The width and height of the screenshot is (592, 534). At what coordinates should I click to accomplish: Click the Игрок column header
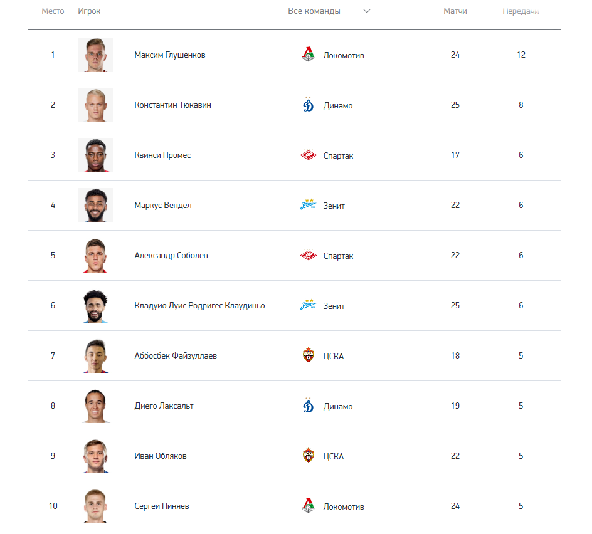tap(89, 11)
